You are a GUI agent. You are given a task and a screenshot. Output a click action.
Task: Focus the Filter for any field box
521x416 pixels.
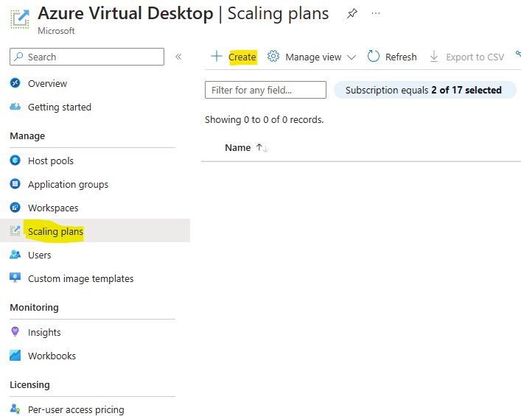click(265, 90)
